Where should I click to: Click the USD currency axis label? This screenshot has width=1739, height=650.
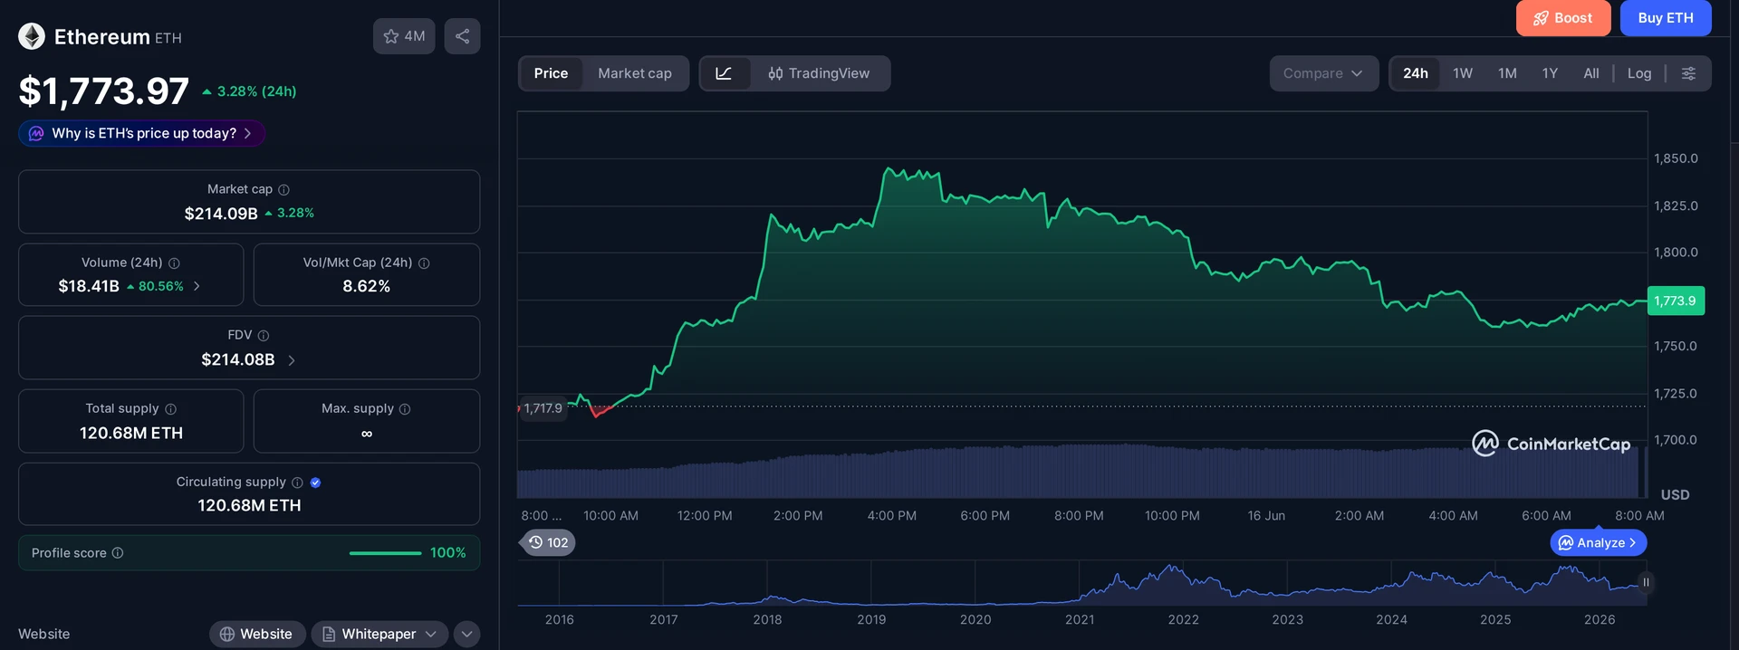coord(1675,495)
